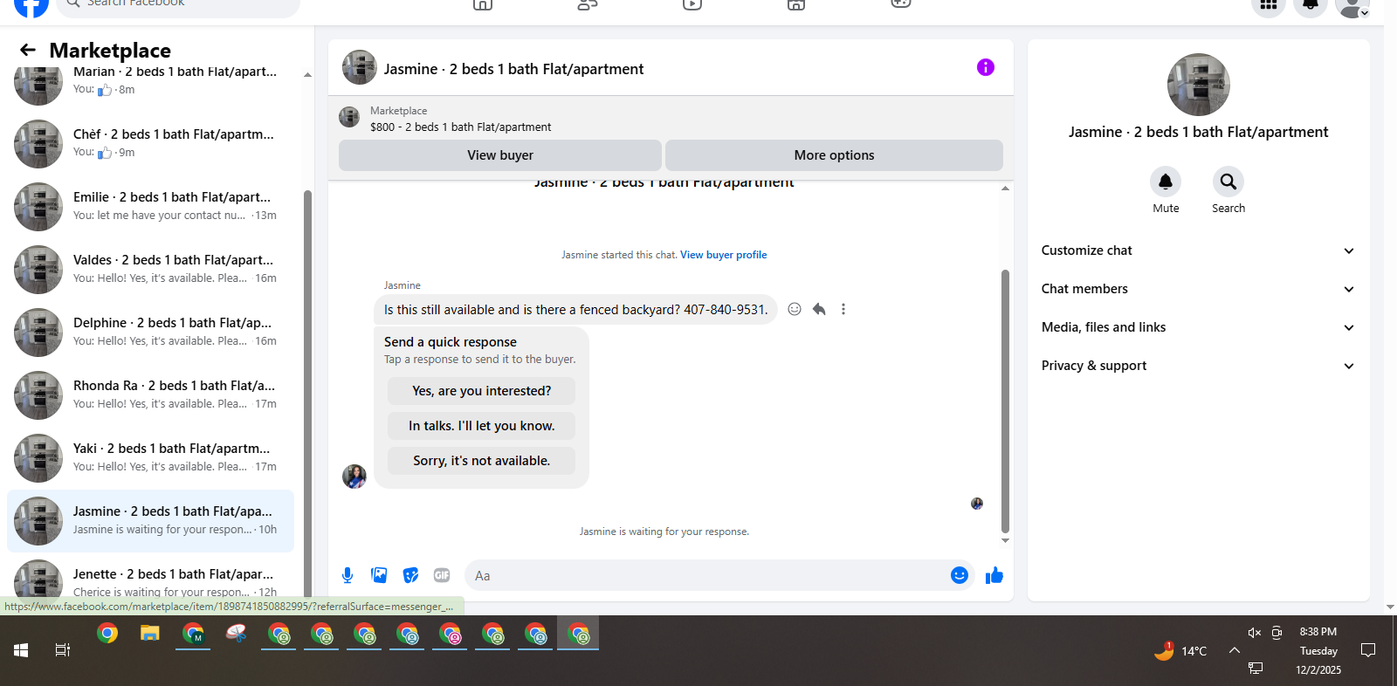Open File Explorer from taskbar
Screen dimensions: 1397x686
tap(150, 634)
